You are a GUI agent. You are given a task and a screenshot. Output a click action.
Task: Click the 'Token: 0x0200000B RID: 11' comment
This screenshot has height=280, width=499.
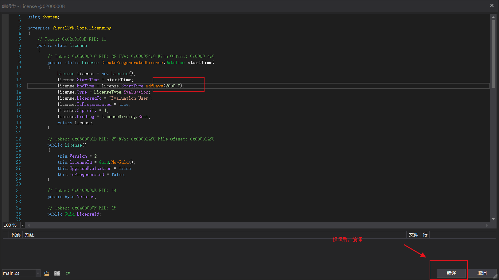click(72, 39)
